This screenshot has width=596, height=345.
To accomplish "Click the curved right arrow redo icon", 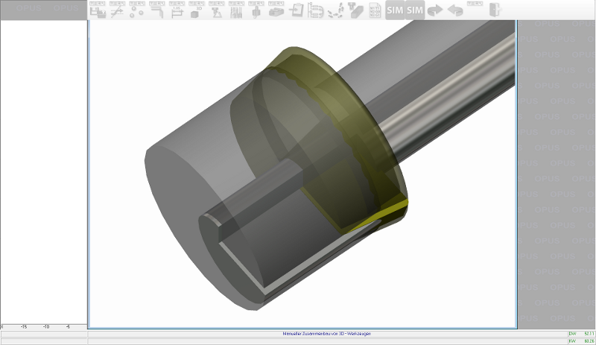I will tap(435, 10).
